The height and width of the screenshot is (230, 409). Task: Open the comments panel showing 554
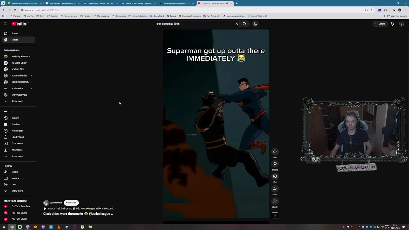click(x=275, y=176)
